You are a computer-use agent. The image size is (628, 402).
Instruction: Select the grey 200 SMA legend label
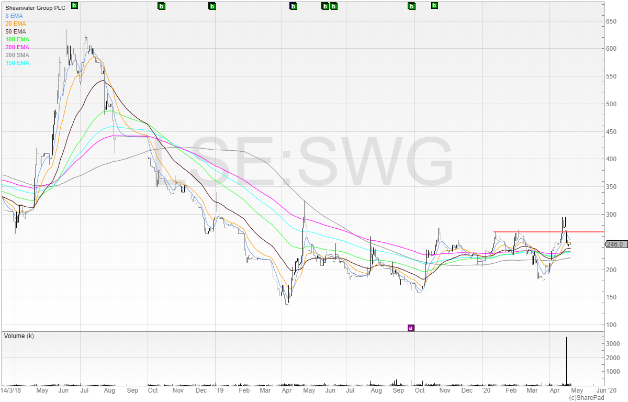(x=17, y=55)
